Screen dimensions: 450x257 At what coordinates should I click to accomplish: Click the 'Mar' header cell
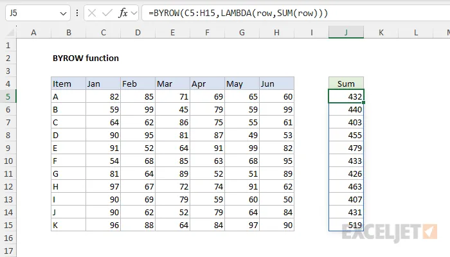tap(173, 84)
